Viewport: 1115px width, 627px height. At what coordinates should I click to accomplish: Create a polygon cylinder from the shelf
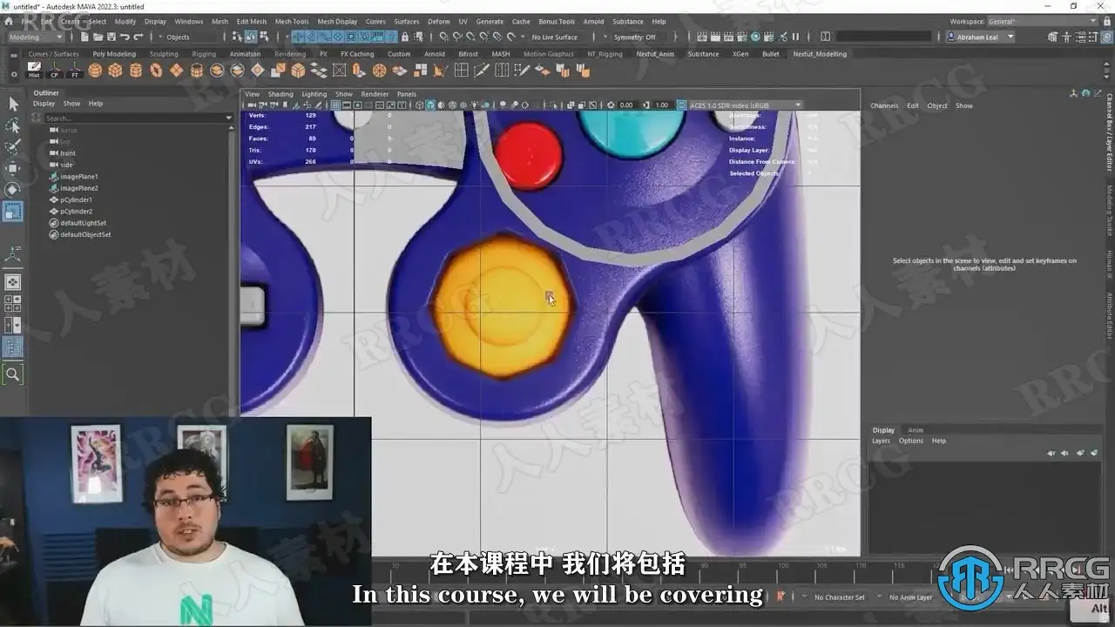(x=135, y=71)
